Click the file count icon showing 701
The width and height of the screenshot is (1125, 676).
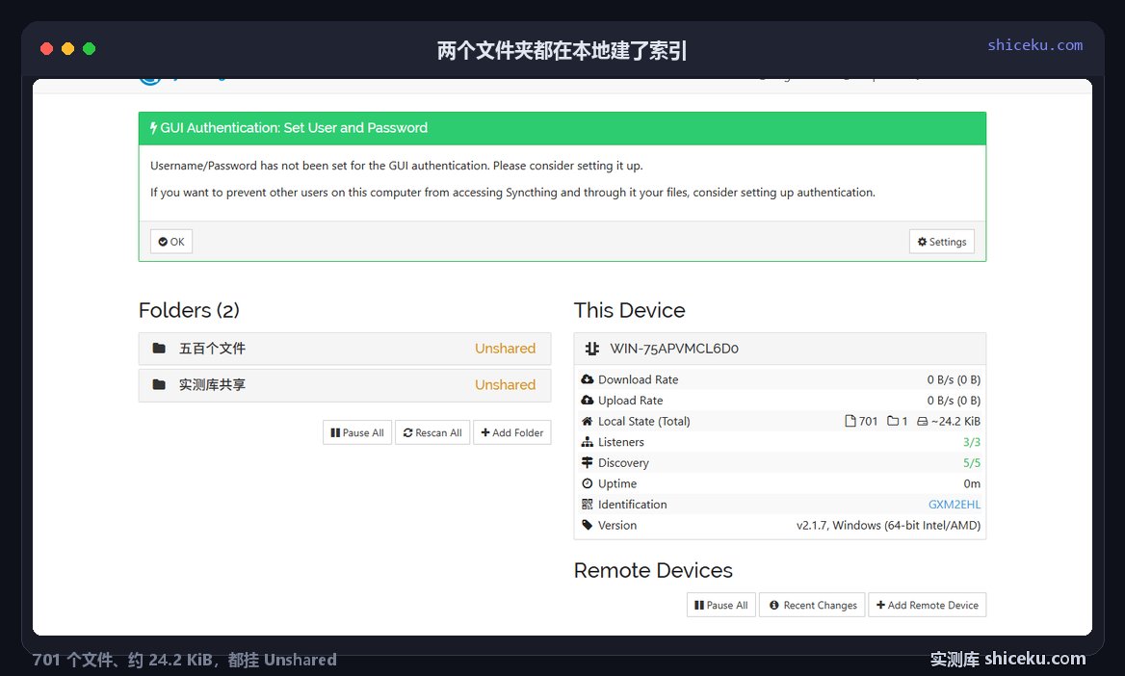tap(850, 421)
